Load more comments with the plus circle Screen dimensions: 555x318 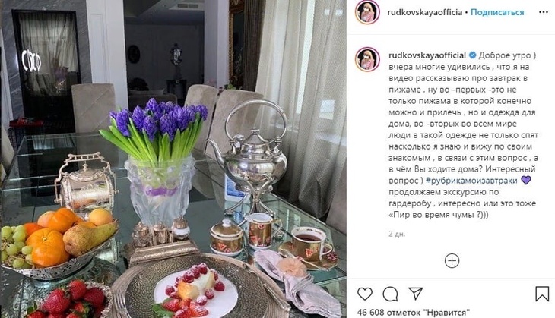pos(452,261)
